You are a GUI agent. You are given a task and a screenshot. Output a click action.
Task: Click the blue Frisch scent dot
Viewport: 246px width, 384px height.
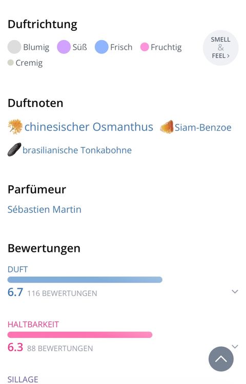[x=101, y=47]
